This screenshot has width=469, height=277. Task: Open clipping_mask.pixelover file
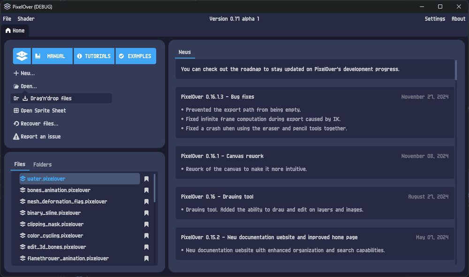pos(80,224)
